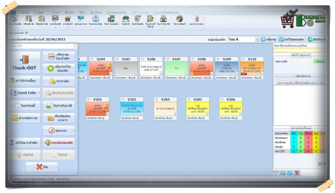
Task: Click the big Check-OUT door button
Action: pos(24,62)
